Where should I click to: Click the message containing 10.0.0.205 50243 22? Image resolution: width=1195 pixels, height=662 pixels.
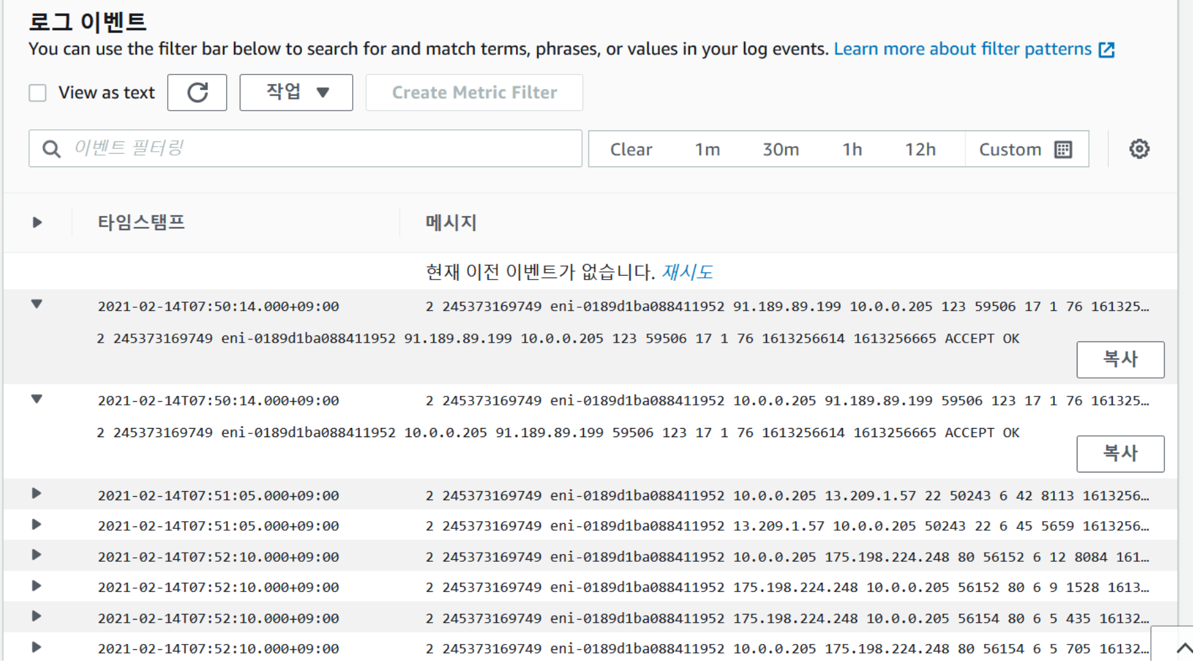(x=787, y=526)
